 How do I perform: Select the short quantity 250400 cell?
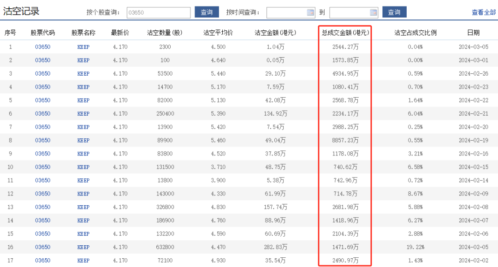tap(165, 113)
